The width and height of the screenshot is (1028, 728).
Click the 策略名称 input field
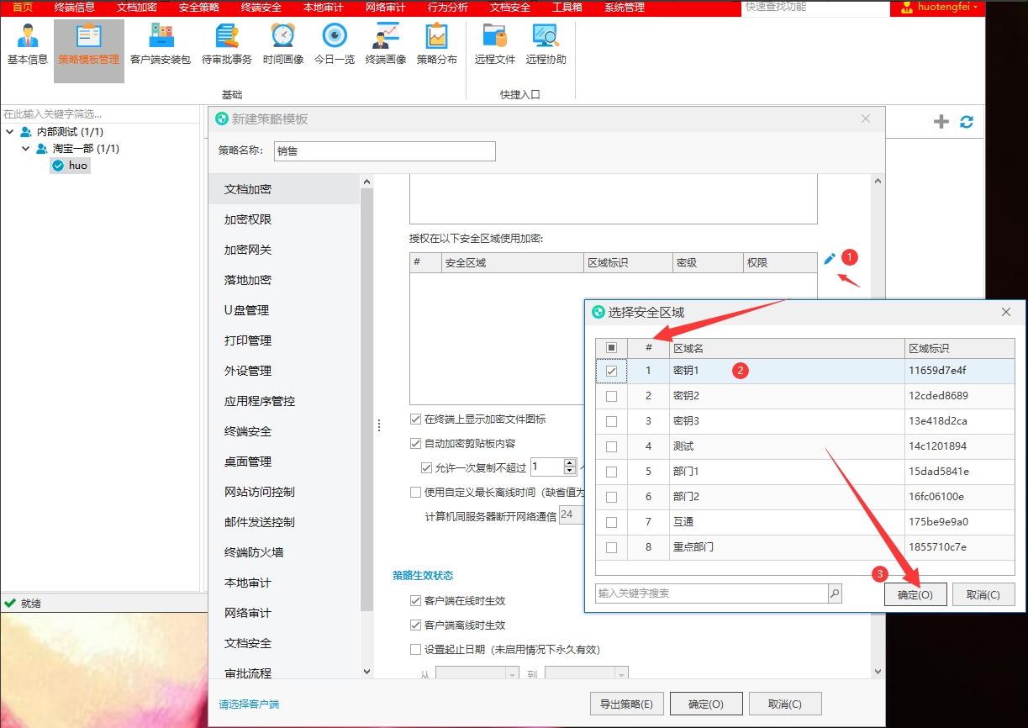pyautogui.click(x=384, y=150)
